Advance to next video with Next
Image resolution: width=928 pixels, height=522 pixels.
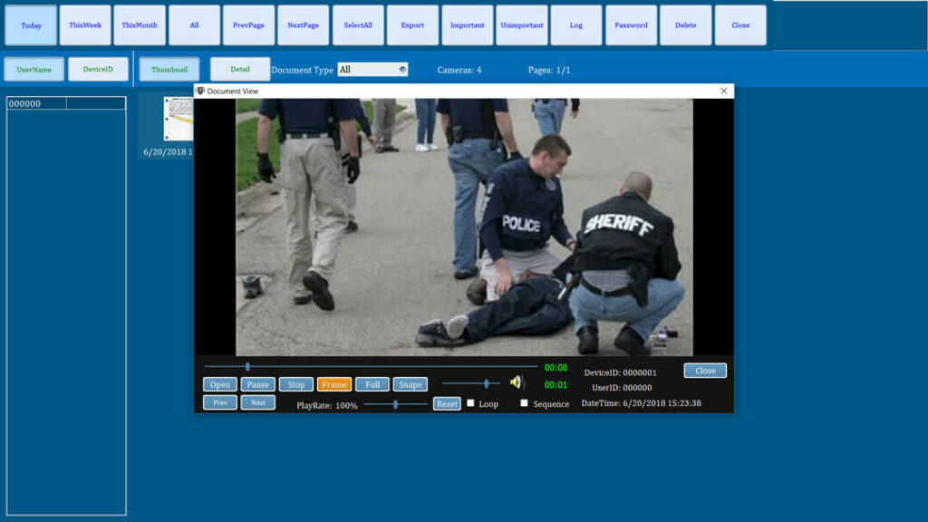[x=257, y=402]
